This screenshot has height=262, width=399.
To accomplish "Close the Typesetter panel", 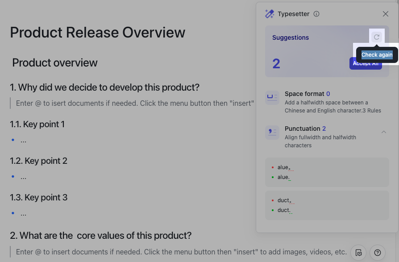I will tap(386, 14).
